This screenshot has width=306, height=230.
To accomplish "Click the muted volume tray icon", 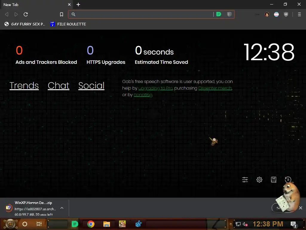I will click(245, 224).
